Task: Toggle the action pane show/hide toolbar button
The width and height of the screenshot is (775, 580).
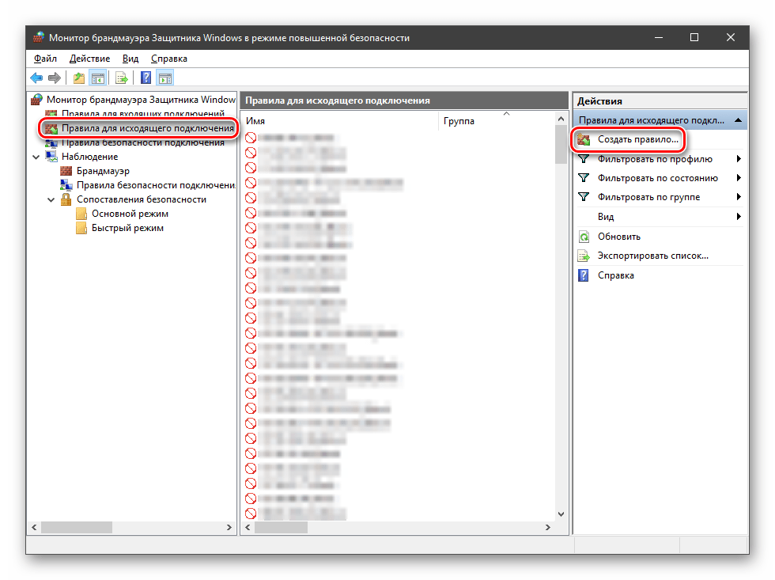Action: point(164,78)
